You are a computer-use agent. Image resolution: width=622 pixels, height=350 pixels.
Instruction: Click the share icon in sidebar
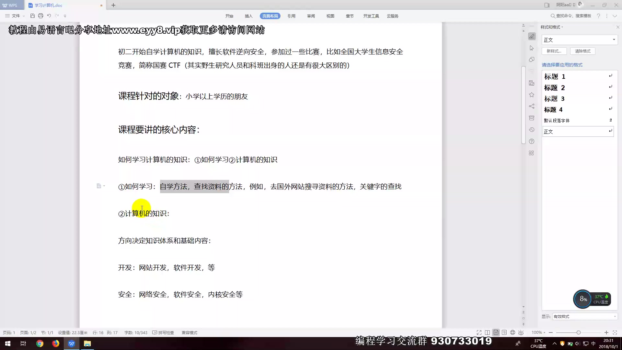532,106
